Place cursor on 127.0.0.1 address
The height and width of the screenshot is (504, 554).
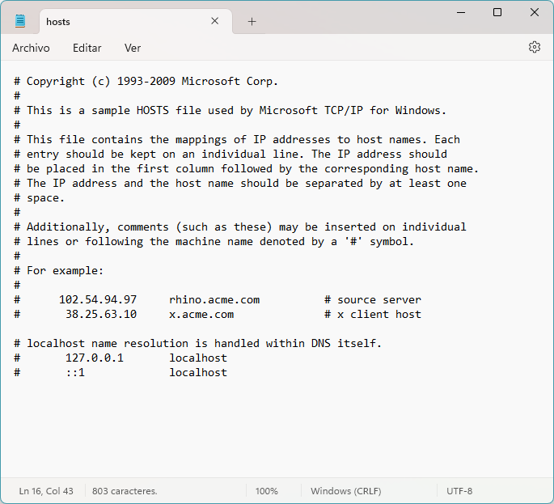(95, 358)
